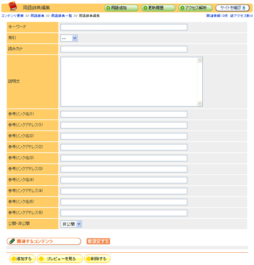This screenshot has height=265, width=254.
Task: Click the yellow circle icon on 追加する
Action: [14, 259]
